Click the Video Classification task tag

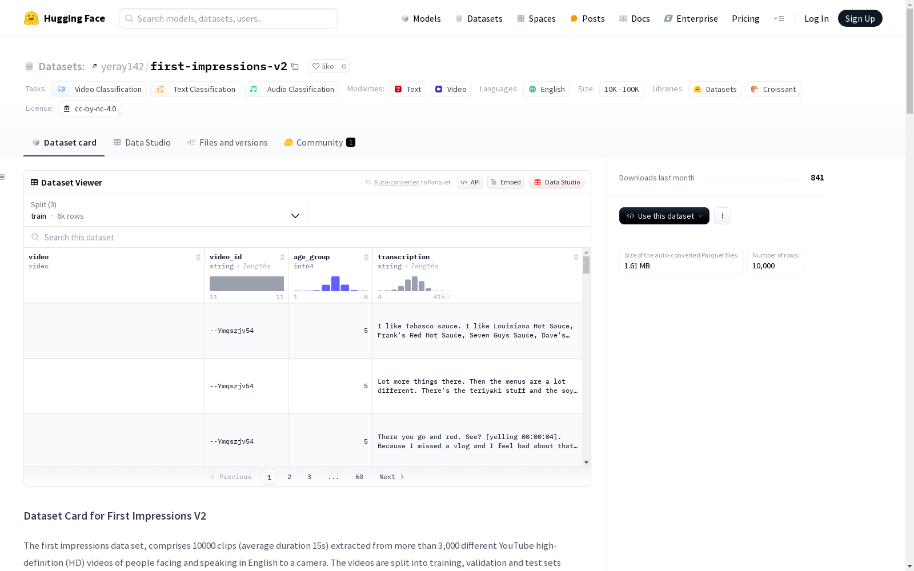(99, 89)
